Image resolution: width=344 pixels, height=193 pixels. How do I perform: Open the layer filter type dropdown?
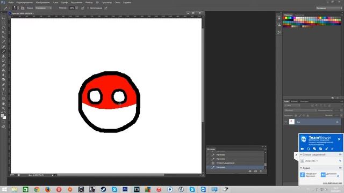click(292, 106)
